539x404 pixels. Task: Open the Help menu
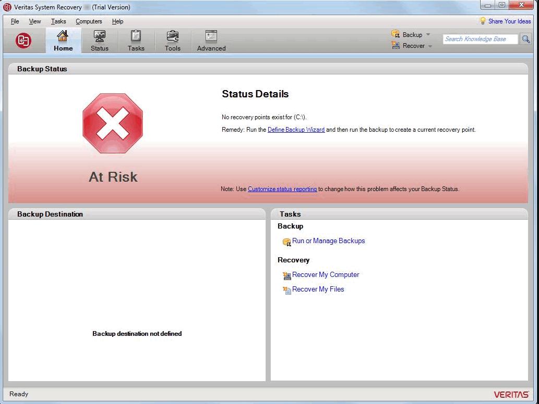pos(117,21)
